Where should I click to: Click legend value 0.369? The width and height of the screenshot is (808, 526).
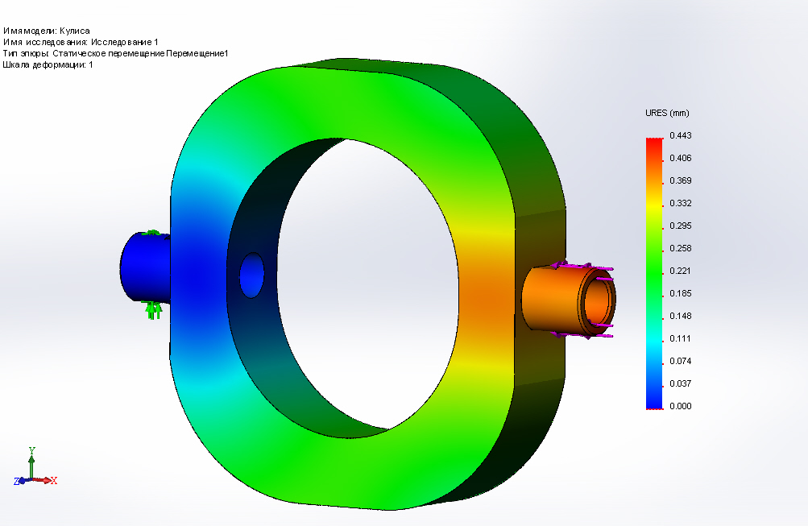click(680, 180)
